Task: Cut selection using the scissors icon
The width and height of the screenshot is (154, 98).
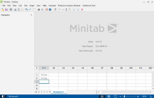Action: coord(15,10)
